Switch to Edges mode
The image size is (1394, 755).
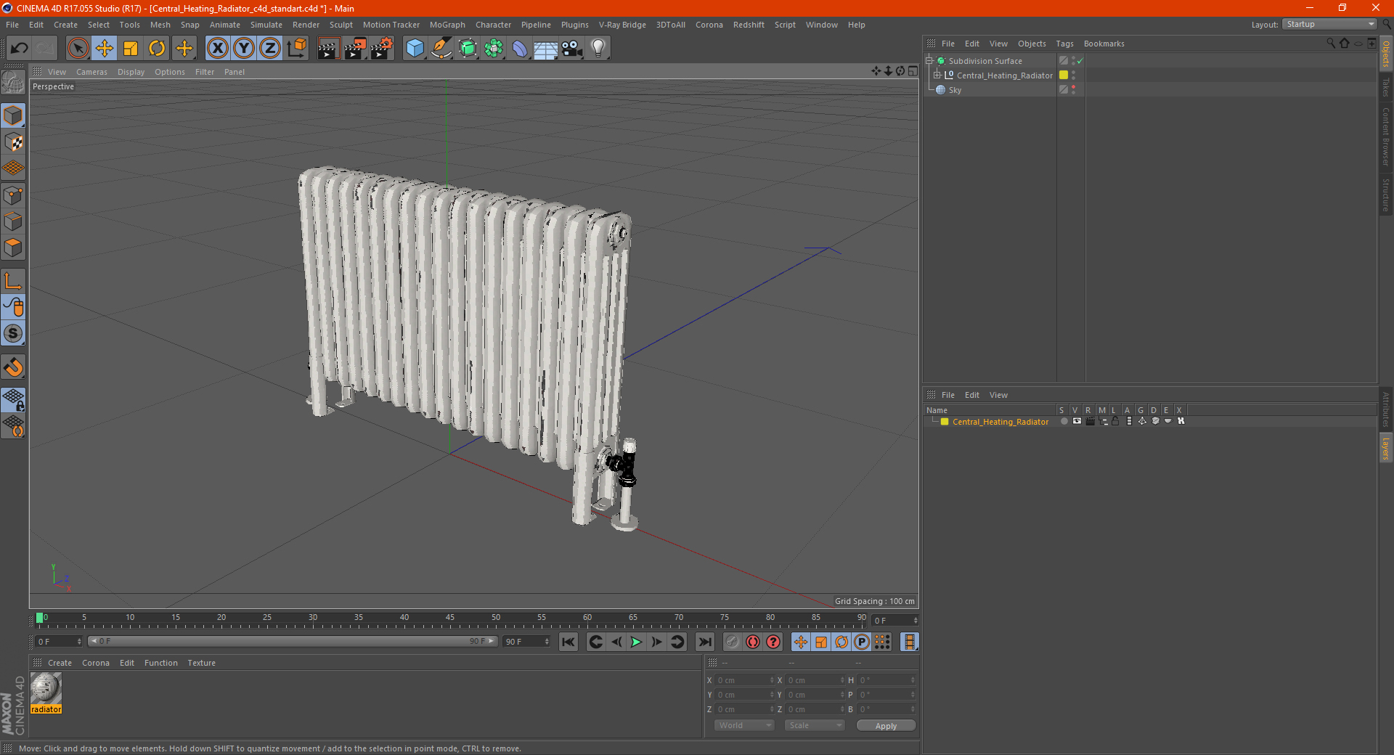click(x=13, y=221)
